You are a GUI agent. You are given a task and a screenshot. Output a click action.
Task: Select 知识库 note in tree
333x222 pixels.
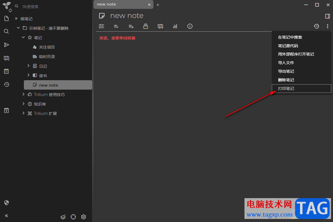40,104
